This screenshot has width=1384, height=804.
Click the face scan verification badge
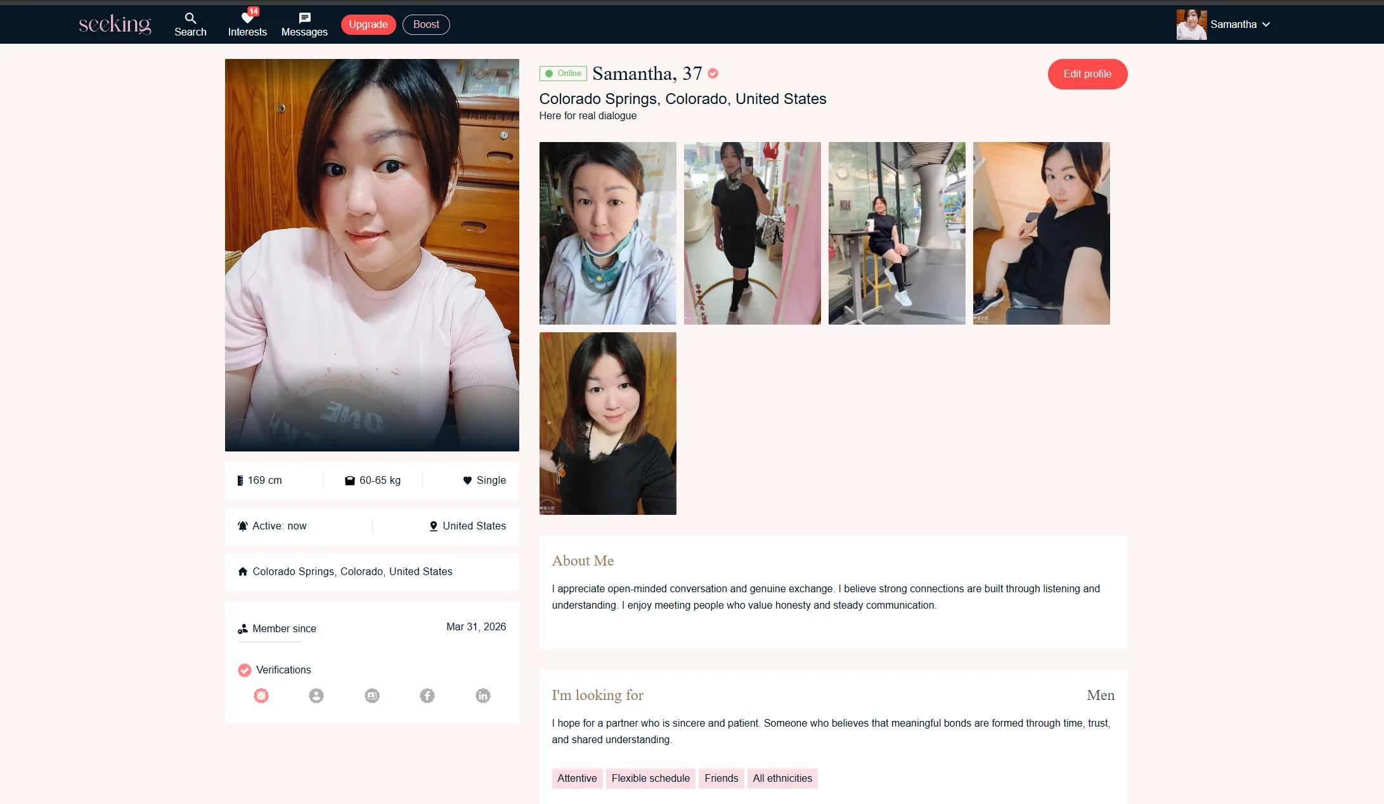tap(261, 696)
